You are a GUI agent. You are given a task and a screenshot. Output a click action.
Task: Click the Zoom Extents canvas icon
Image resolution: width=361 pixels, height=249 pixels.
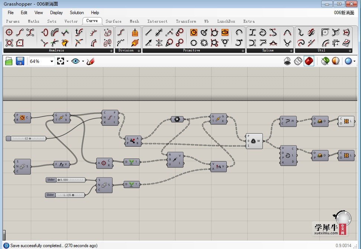tap(61, 61)
